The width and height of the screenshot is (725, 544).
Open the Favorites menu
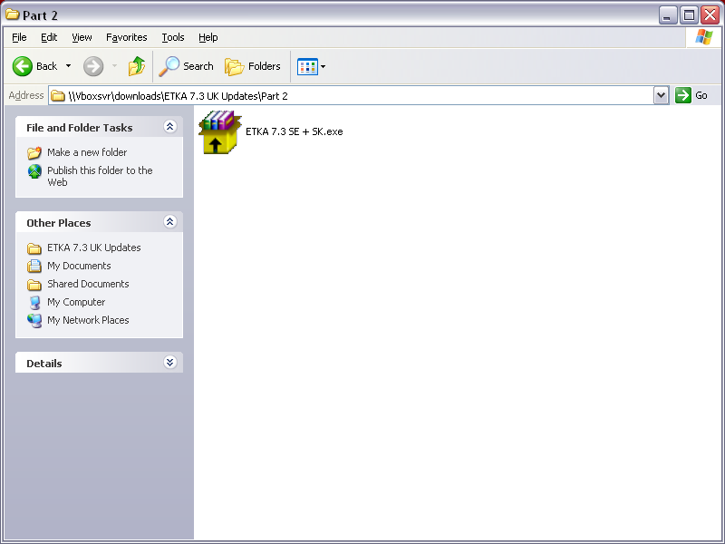126,37
